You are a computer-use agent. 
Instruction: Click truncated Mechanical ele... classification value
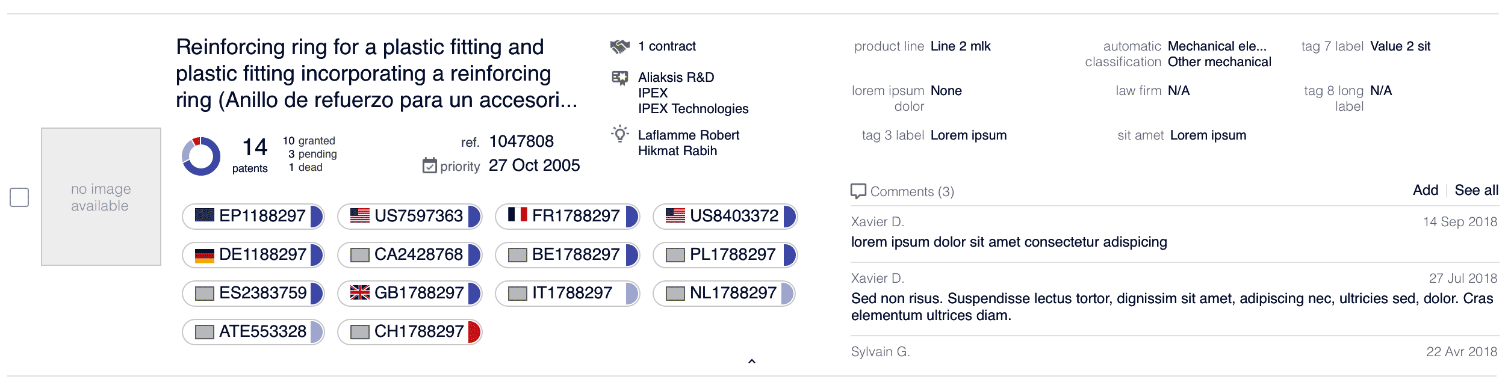point(1217,46)
